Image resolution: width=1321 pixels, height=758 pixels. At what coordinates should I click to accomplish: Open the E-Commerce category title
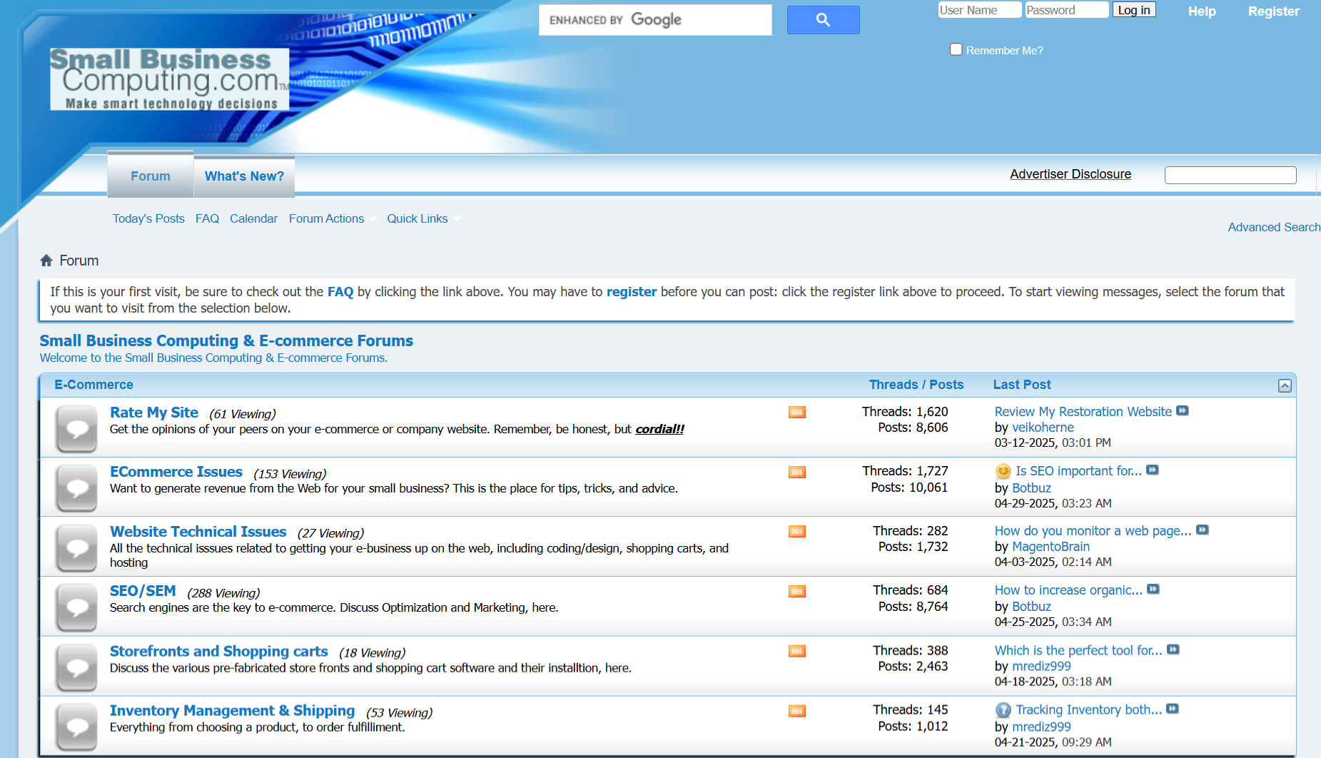[x=93, y=385]
